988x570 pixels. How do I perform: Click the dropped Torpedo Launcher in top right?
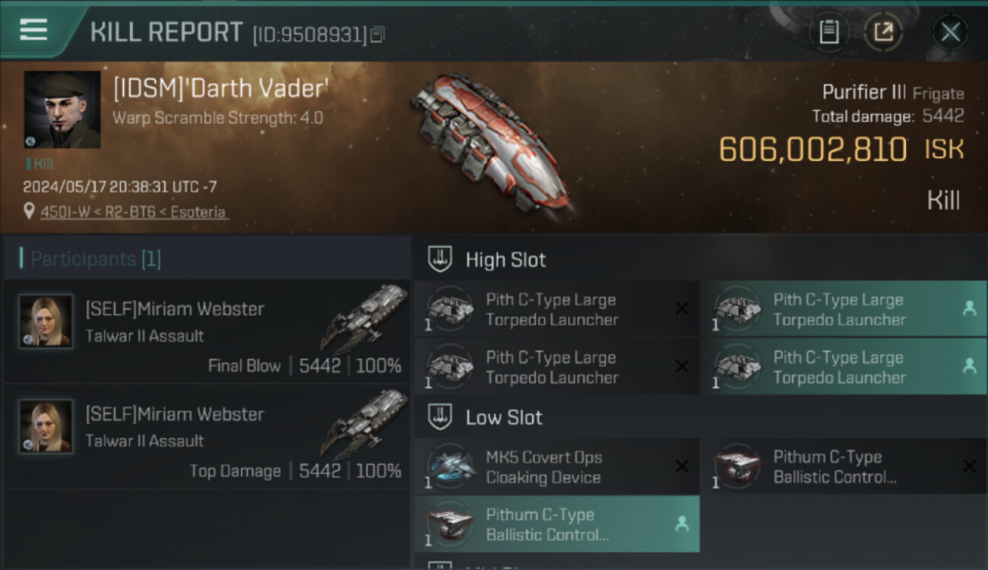pyautogui.click(x=844, y=309)
